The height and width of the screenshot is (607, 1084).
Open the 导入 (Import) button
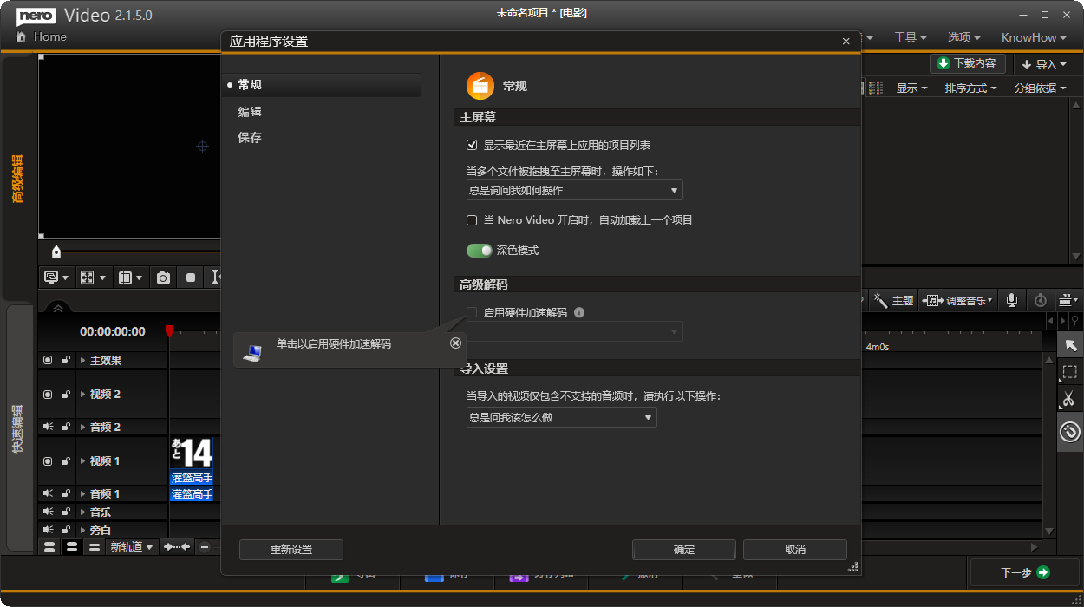coord(1043,63)
